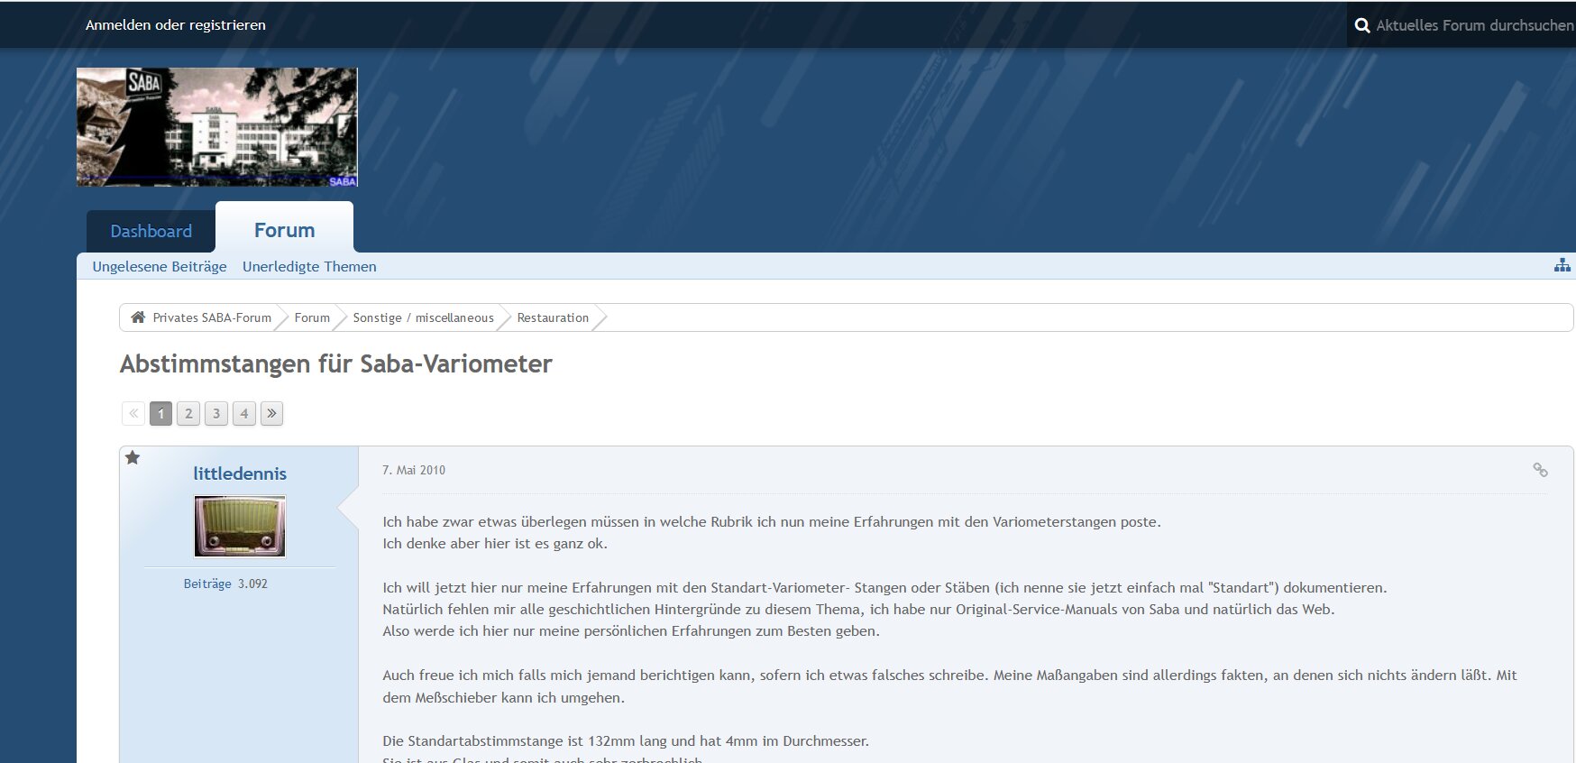Viewport: 1576px width, 763px height.
Task: Go to page 3 of thread
Action: coord(216,413)
